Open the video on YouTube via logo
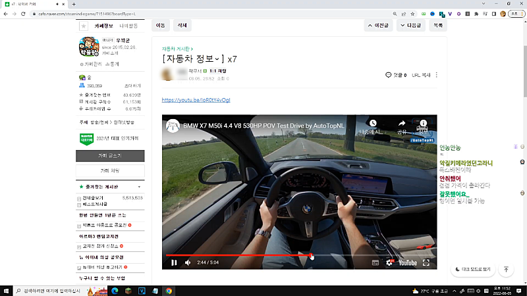527x296 pixels. [x=408, y=262]
